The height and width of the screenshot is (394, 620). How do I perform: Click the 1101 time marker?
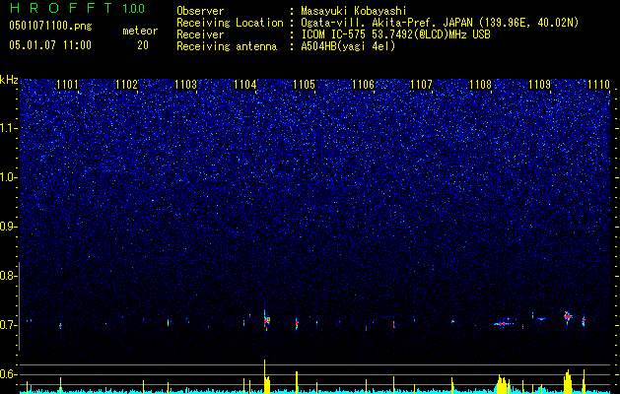click(x=67, y=85)
